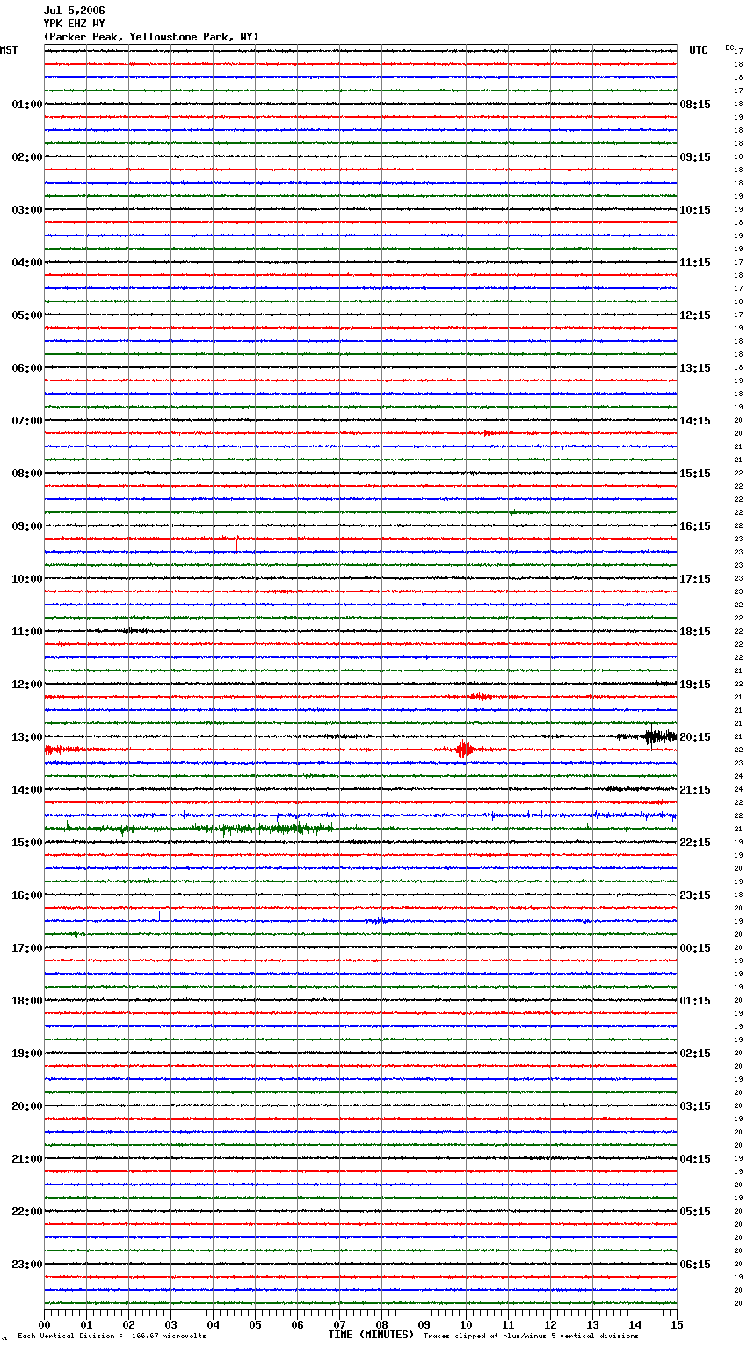Select the '22:15' UTC time label
Viewport: 747px width, 1348px height.
point(695,843)
